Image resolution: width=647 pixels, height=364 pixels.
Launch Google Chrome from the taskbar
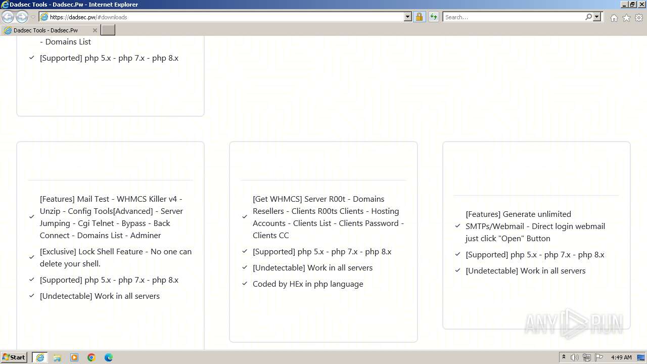tap(91, 357)
